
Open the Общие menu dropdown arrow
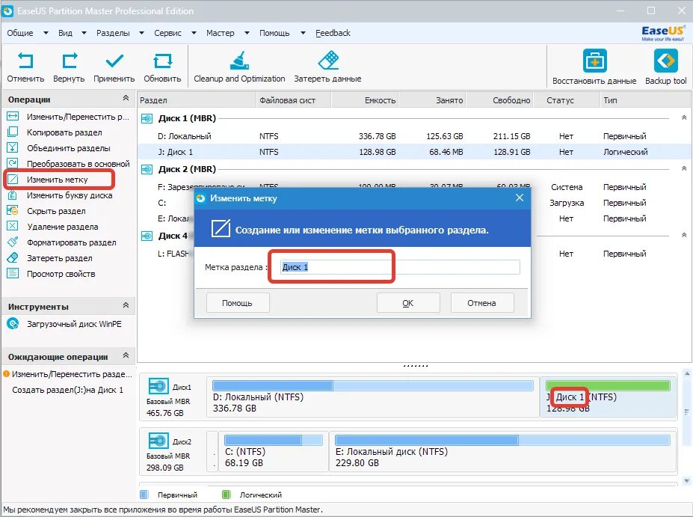click(46, 33)
